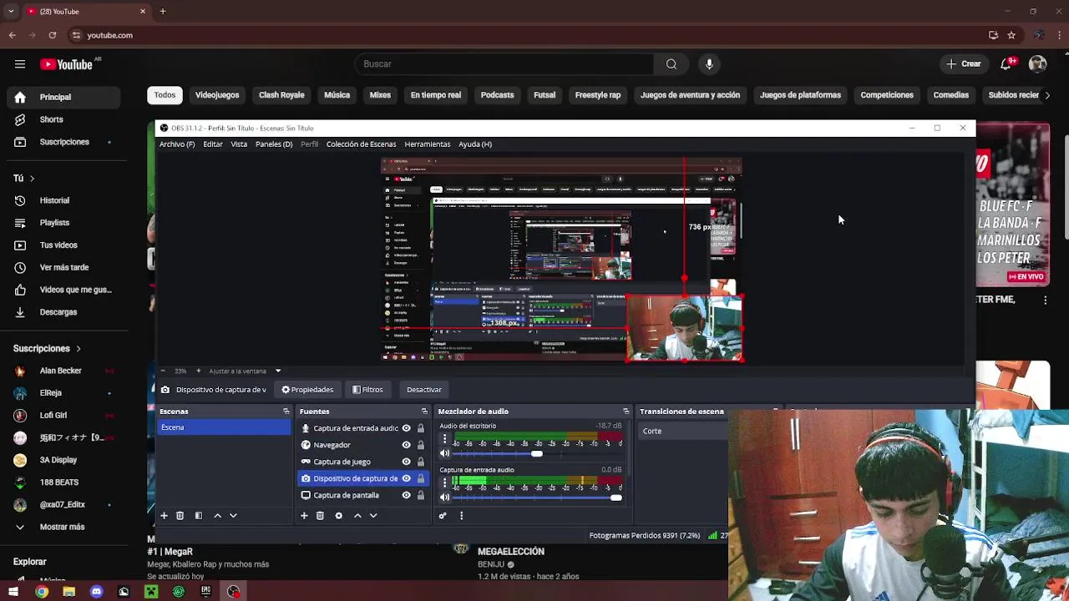
Task: Zoom in the OBS preview (plus)
Action: pos(198,371)
